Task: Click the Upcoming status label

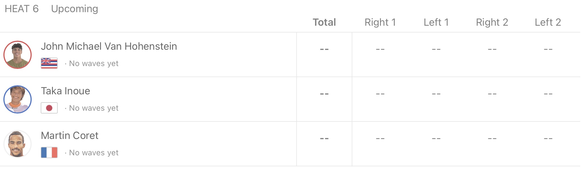Action: pyautogui.click(x=75, y=9)
